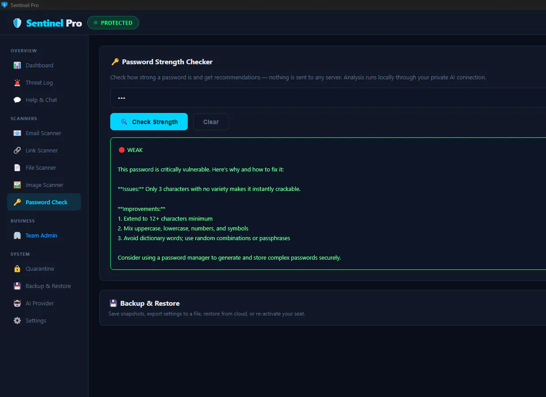Click the OVERVIEW section label
Screen dimensions: 546x397
(x=24, y=51)
